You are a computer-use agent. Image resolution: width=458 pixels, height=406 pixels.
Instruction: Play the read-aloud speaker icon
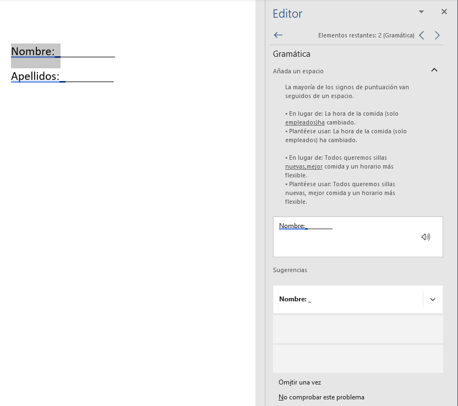tap(426, 236)
